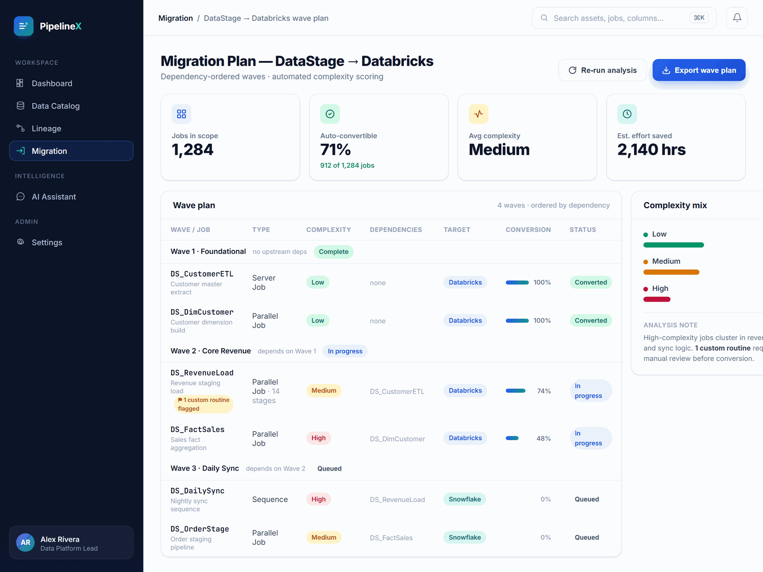Click the Re-run analysis button
This screenshot has width=763, height=572.
(602, 70)
